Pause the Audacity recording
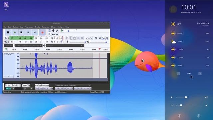This screenshot has width=213, height=120. (x=8, y=32)
